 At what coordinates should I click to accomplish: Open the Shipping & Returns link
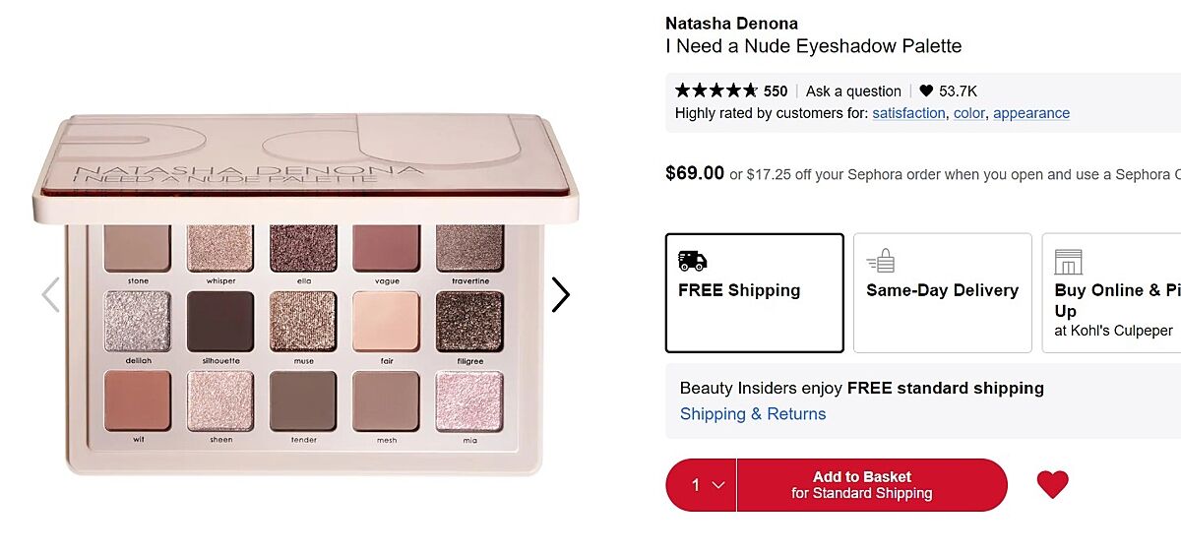click(x=753, y=414)
